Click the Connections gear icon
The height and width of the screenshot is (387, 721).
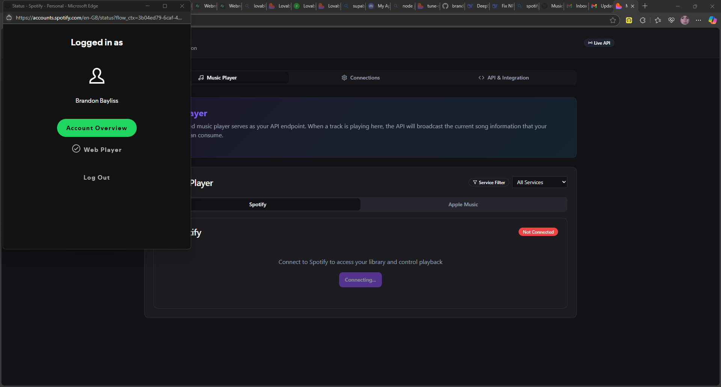tap(344, 78)
